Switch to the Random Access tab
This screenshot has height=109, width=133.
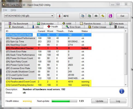[90, 23]
